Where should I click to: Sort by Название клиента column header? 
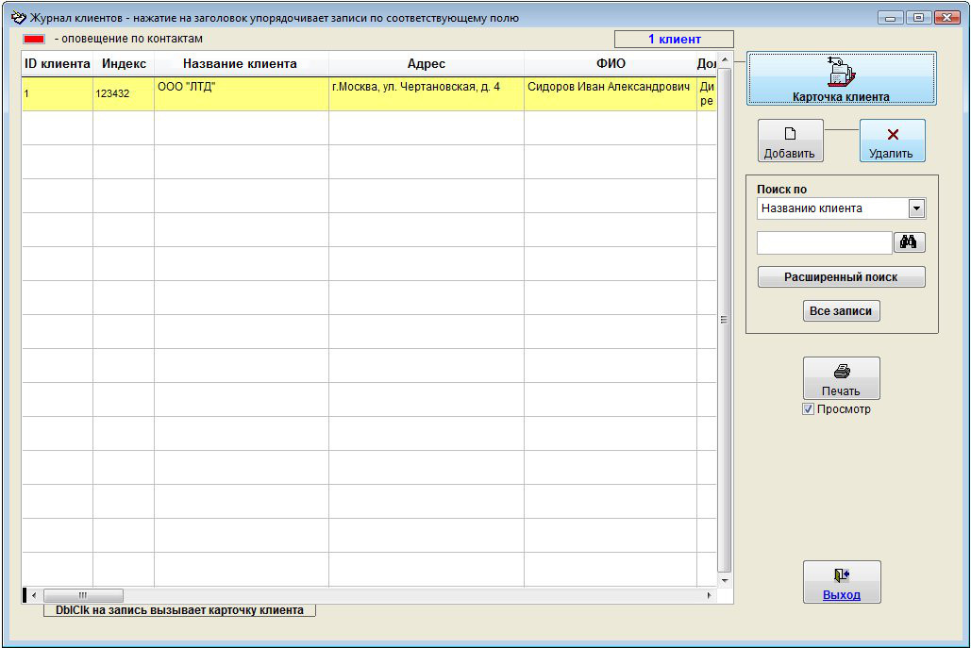[240, 64]
